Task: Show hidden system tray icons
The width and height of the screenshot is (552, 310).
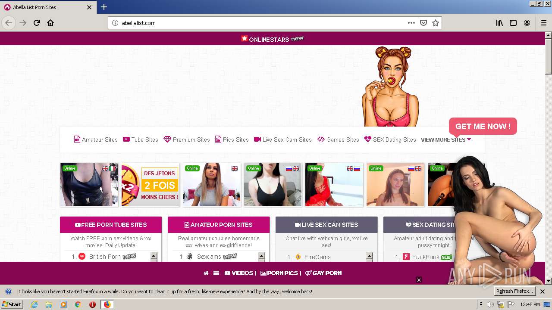Action: coord(481,304)
